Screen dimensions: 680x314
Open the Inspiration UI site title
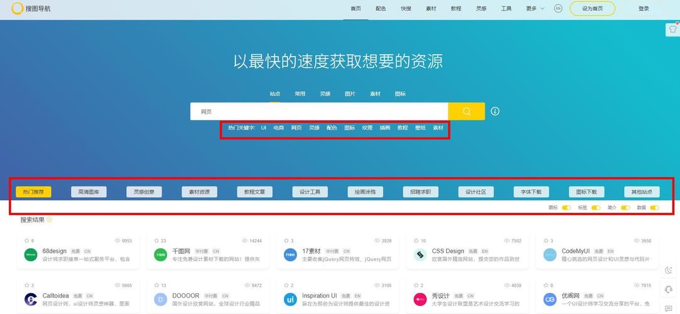[x=319, y=296]
